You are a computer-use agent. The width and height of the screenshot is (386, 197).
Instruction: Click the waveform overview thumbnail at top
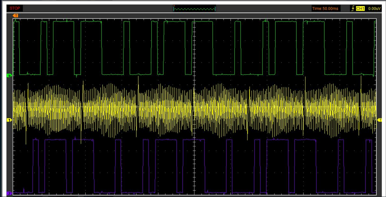tap(195, 8)
